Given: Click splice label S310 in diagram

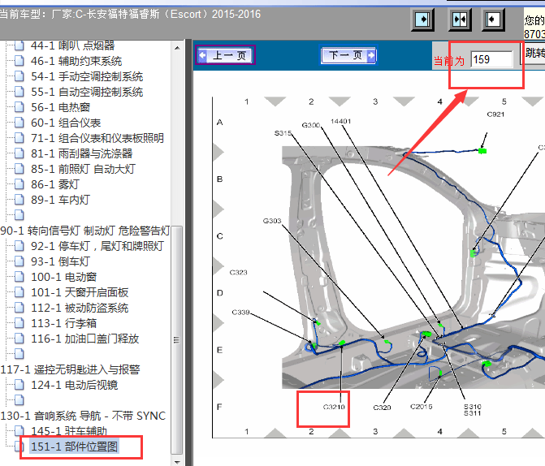Looking at the screenshot, I should click(473, 407).
